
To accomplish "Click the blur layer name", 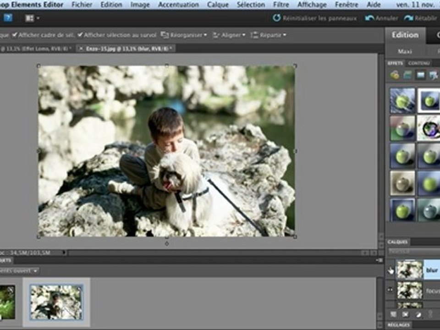I will click(432, 270).
